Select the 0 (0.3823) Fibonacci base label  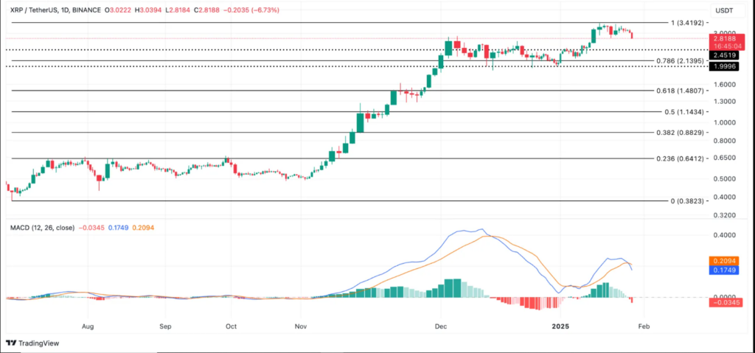[x=688, y=201]
